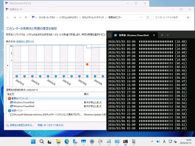Open the Windows Start menu

point(33,142)
